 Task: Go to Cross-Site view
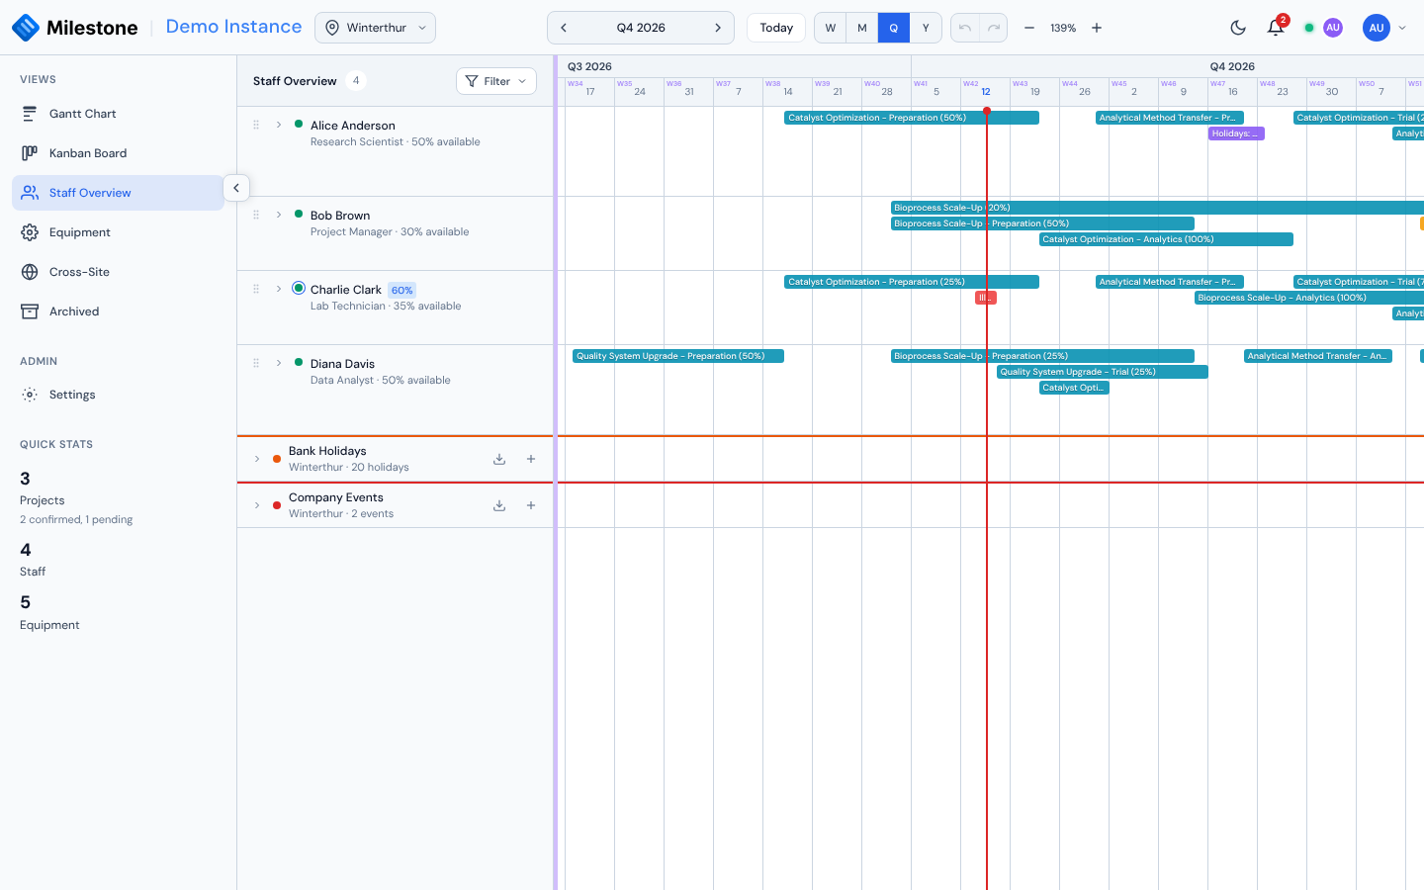coord(118,272)
